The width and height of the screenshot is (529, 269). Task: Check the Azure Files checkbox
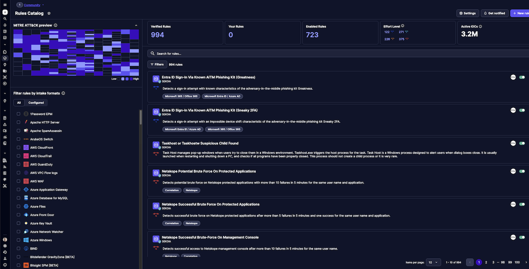[x=18, y=207]
